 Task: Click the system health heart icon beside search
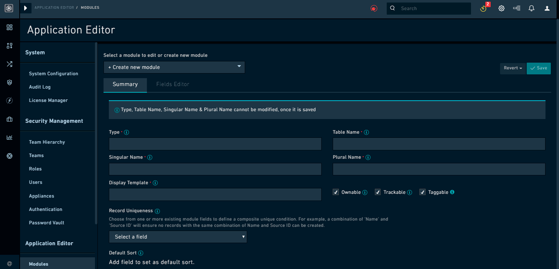[x=374, y=8]
